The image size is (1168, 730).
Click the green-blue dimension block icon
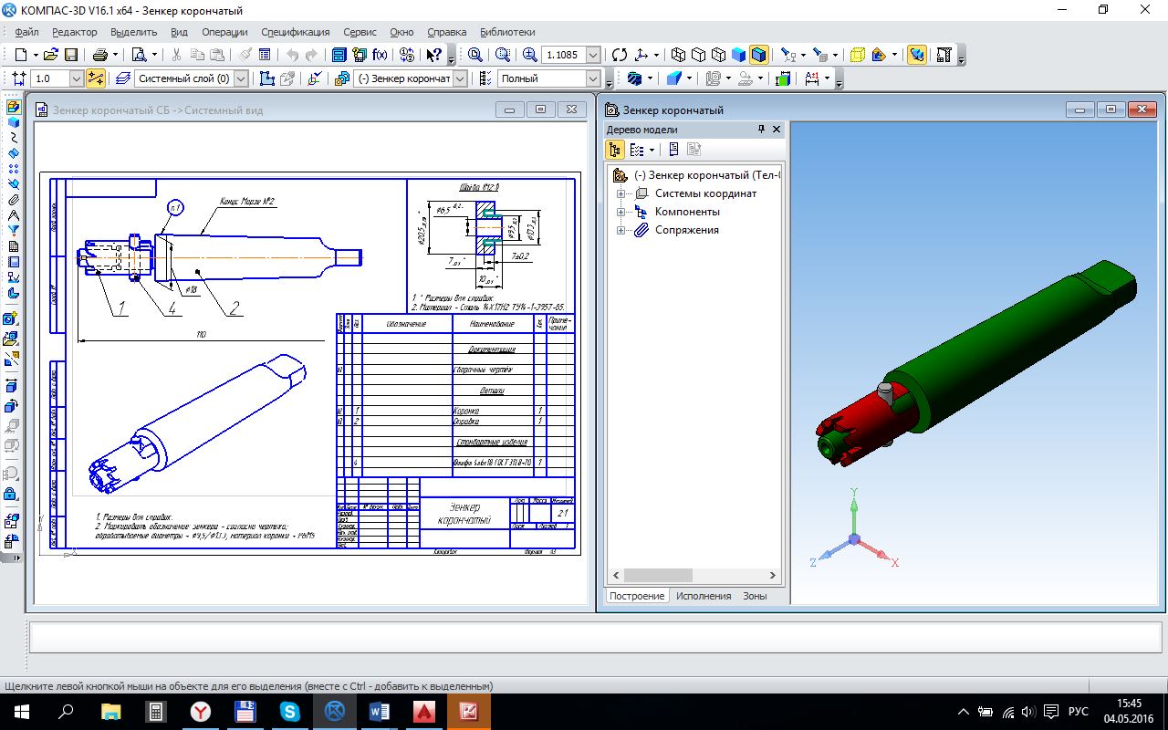coord(782,78)
